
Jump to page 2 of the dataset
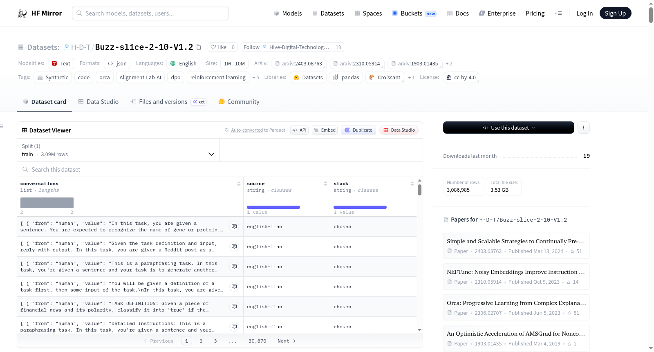pyautogui.click(x=201, y=341)
